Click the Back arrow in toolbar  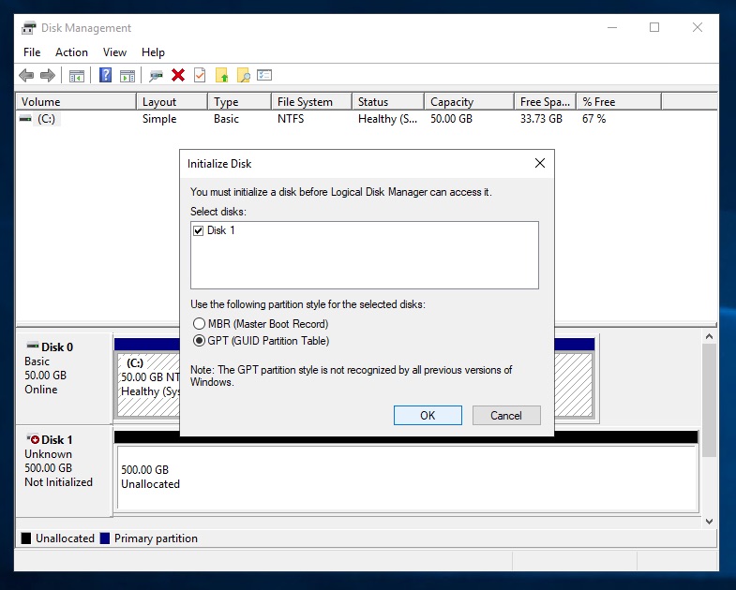26,76
